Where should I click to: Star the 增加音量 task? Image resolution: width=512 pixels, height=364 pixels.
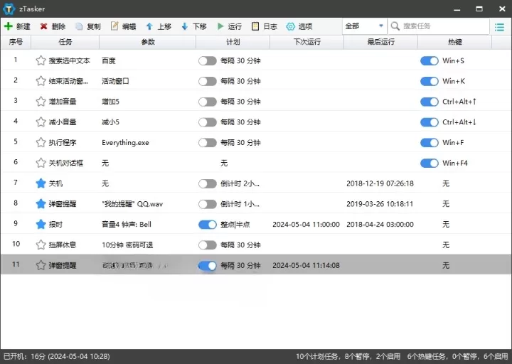[41, 102]
